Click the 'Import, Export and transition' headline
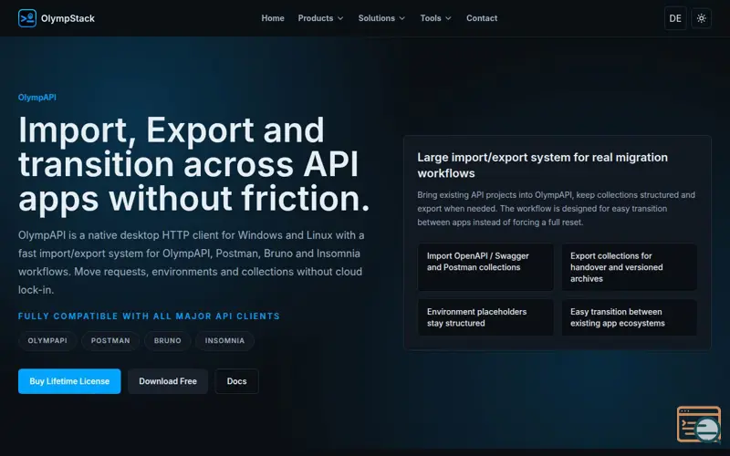730x456 pixels. [x=194, y=164]
